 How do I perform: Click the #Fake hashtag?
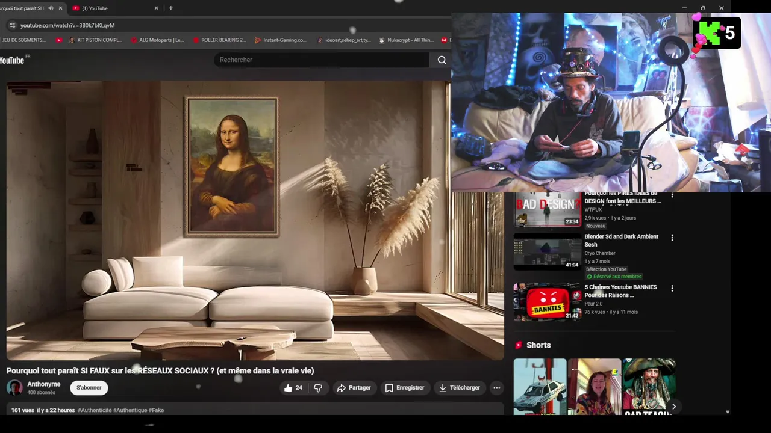click(x=156, y=410)
